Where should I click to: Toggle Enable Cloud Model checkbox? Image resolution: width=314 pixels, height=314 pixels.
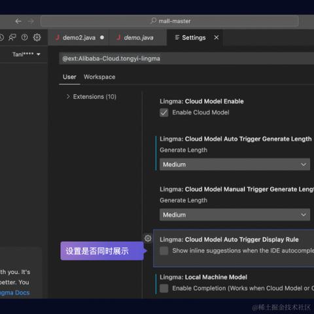(x=164, y=113)
